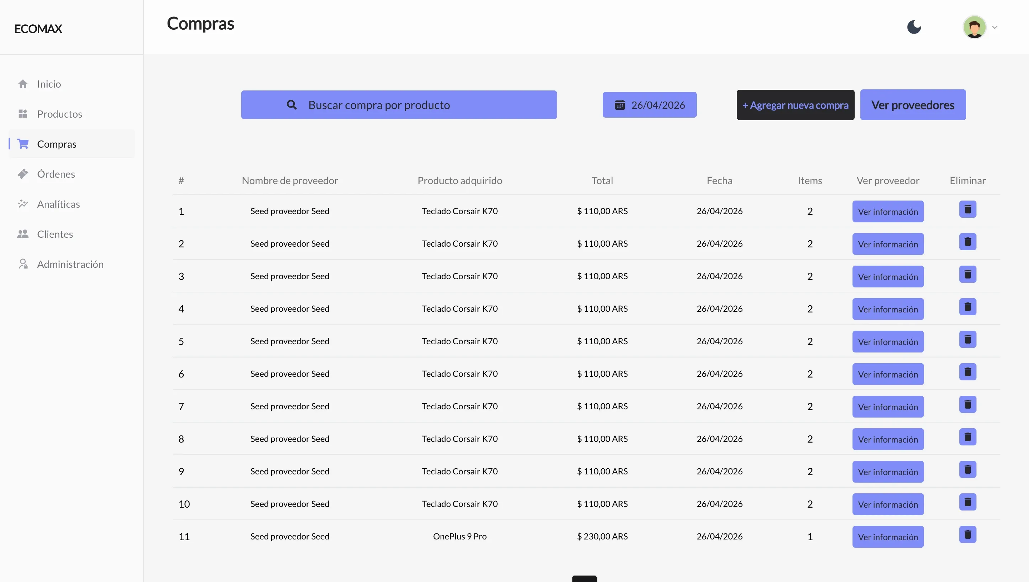Click Ver información for OnePlus 9 Pro row
Image resolution: width=1029 pixels, height=582 pixels.
pyautogui.click(x=888, y=537)
